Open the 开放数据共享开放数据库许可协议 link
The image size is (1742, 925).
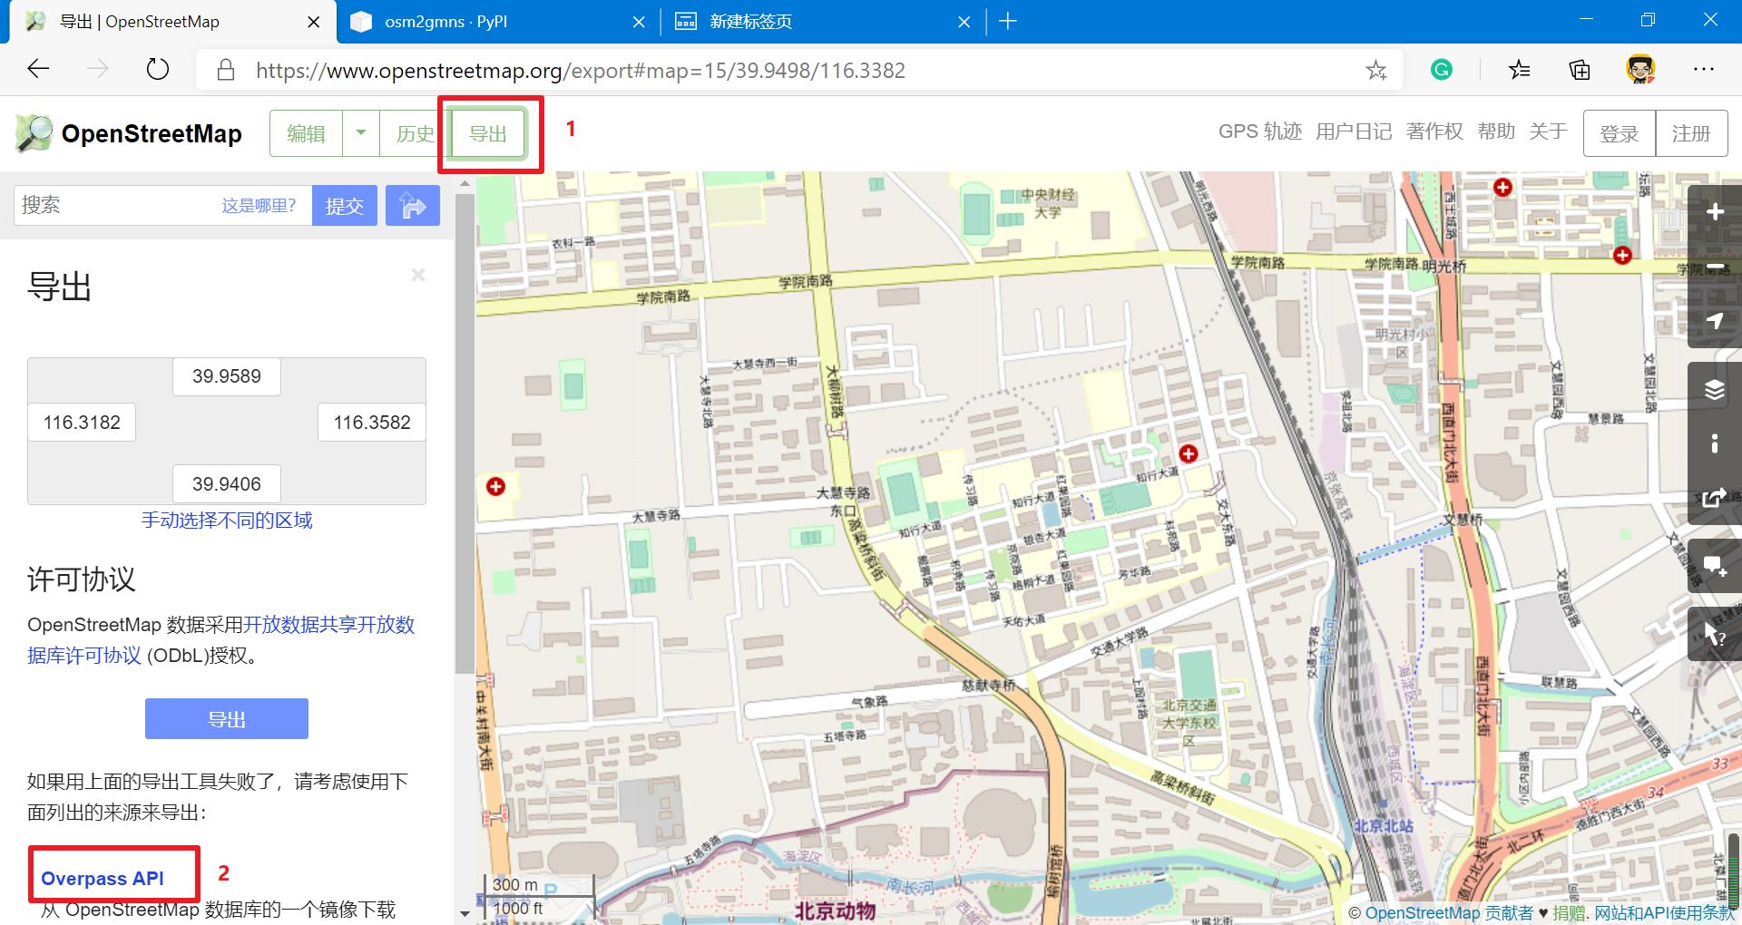[220, 639]
